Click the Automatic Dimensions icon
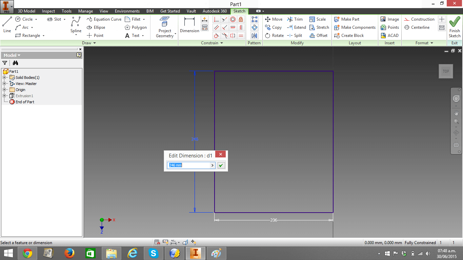463x260 pixels. point(205,20)
